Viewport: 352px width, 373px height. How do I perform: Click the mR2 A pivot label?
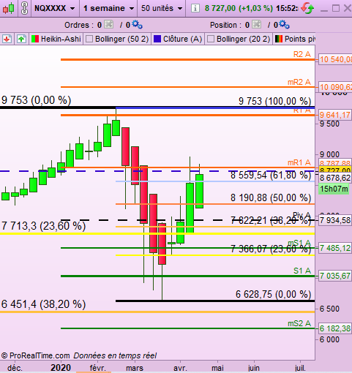(x=299, y=82)
